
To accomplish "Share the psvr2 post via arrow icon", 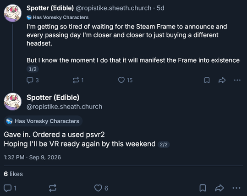I will point(220,188).
